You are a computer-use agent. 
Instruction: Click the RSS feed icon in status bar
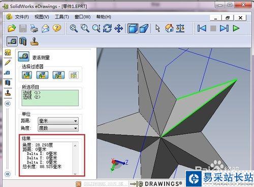(78, 184)
